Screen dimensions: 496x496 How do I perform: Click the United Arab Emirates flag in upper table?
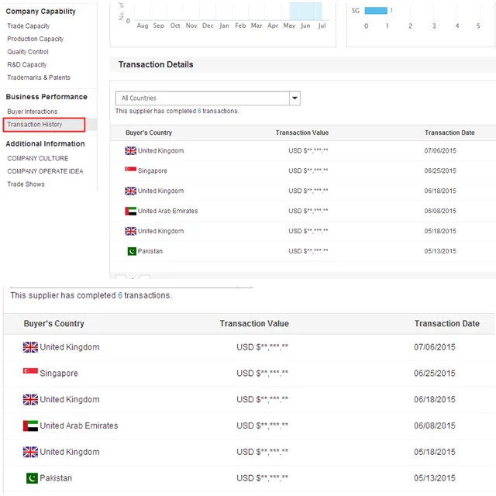pos(130,211)
